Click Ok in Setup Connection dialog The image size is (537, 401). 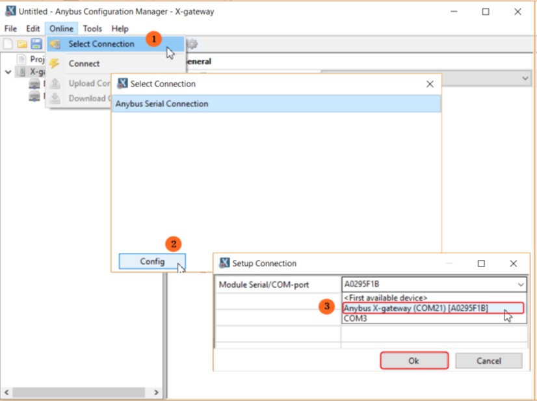click(414, 361)
